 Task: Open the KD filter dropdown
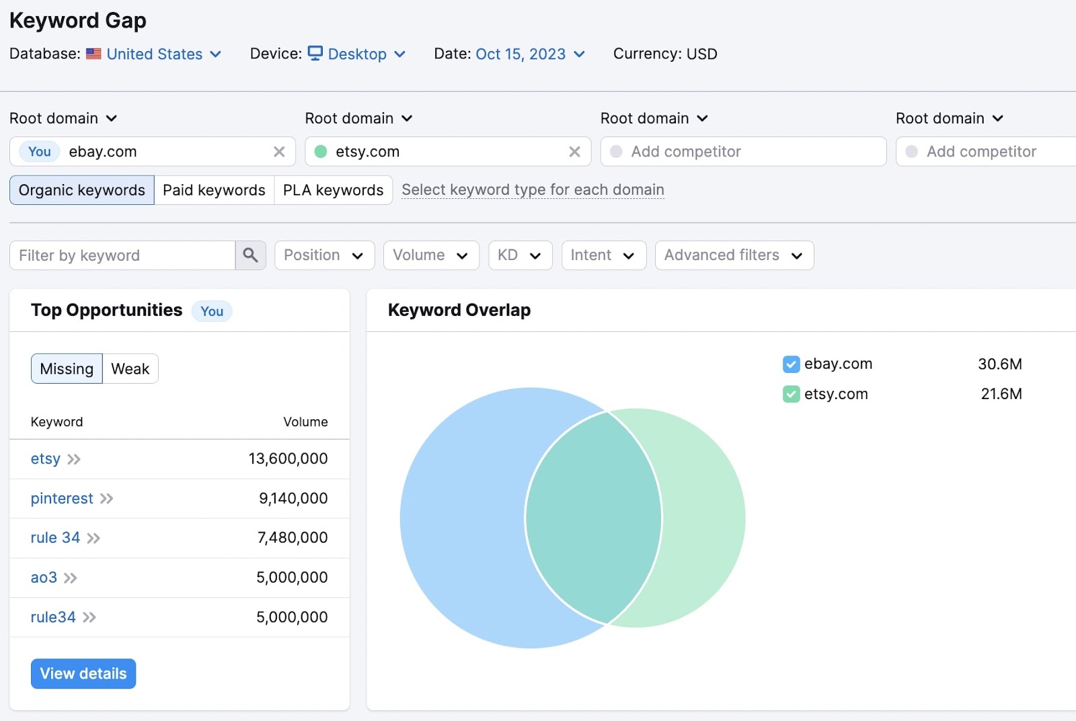coord(521,255)
